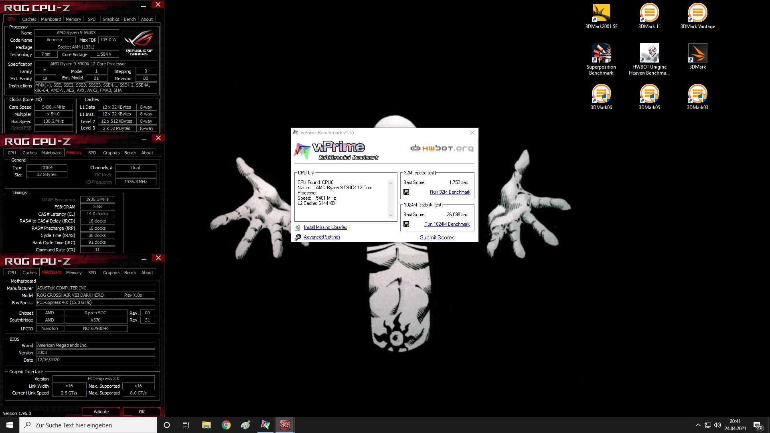Viewport: 770px width, 433px height.
Task: Click the memory Size value 32 GBytes
Action: (x=47, y=175)
